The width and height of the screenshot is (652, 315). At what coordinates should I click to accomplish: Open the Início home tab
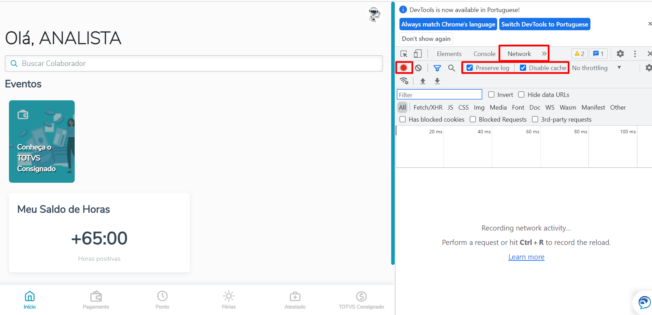30,300
